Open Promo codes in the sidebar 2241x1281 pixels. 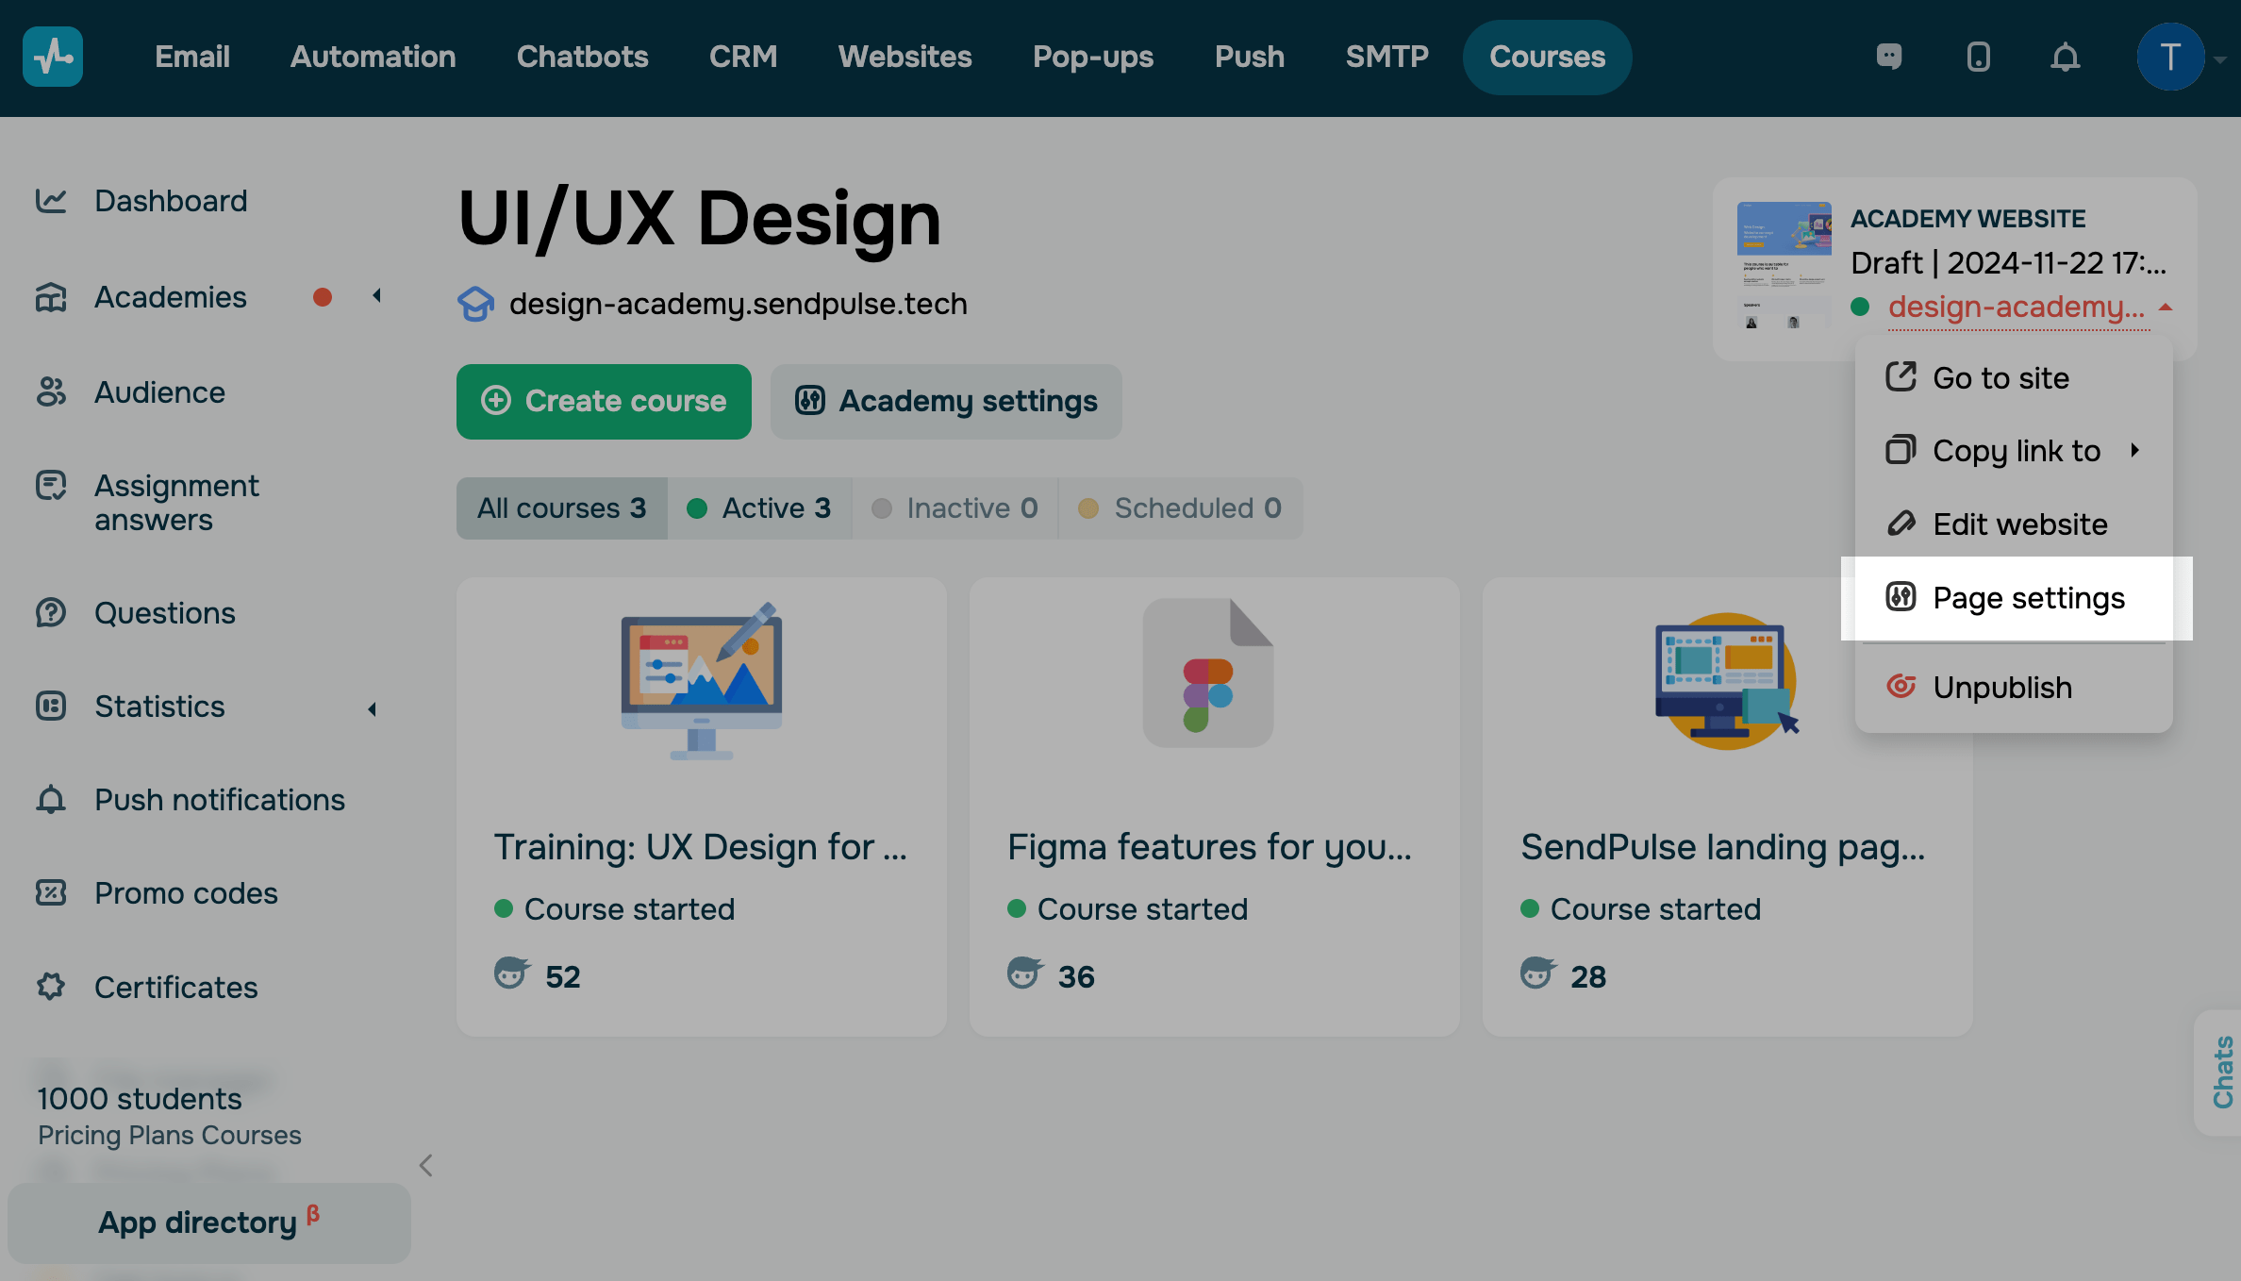[186, 892]
